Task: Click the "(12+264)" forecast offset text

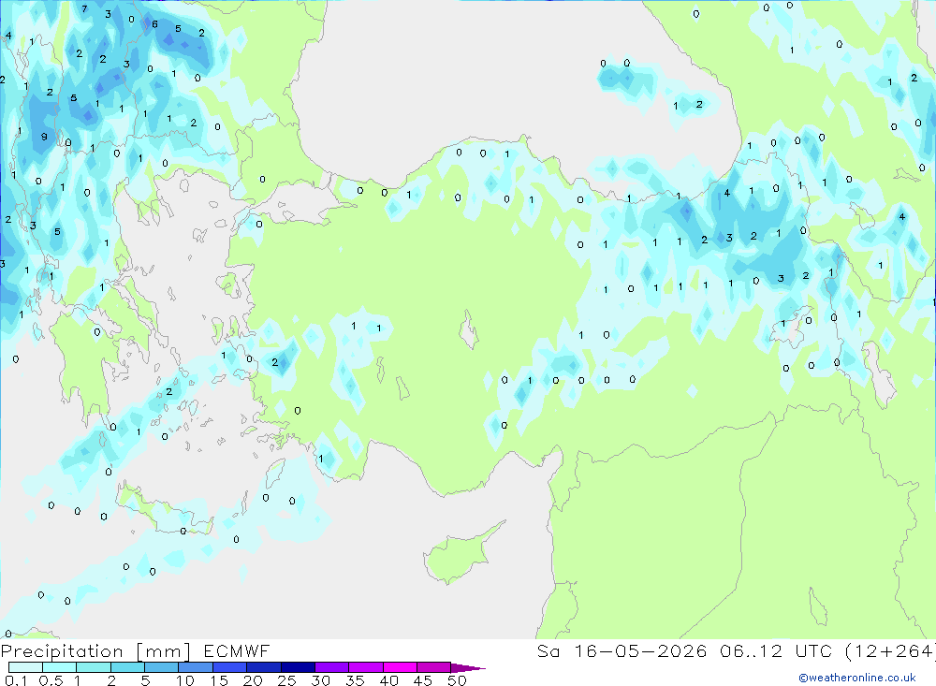Action: 890,651
